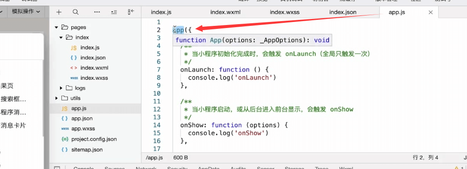Click the onShow comment text on line 12
This screenshot has height=169, width=467.
click(x=268, y=110)
